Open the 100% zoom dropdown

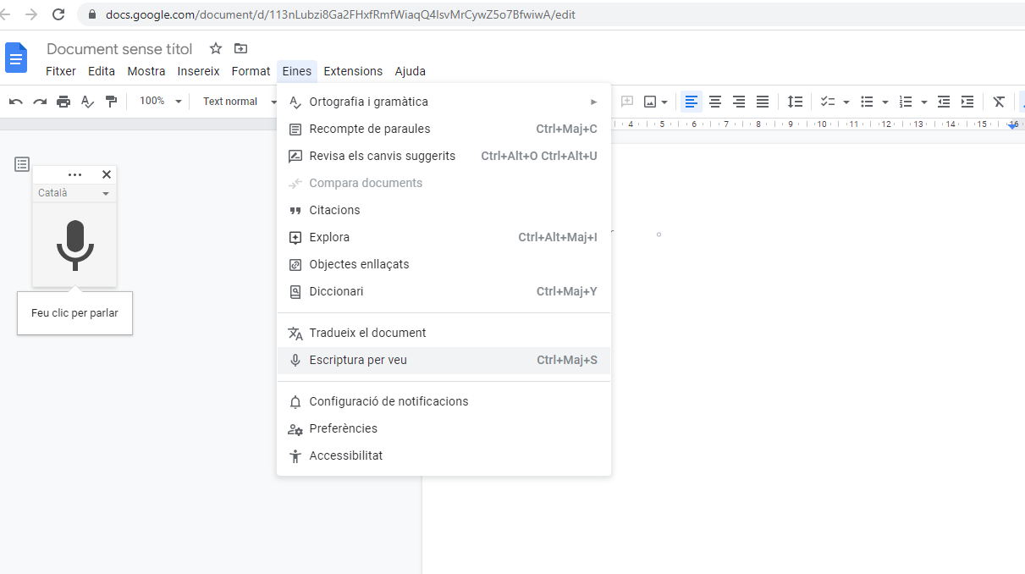[x=160, y=102]
